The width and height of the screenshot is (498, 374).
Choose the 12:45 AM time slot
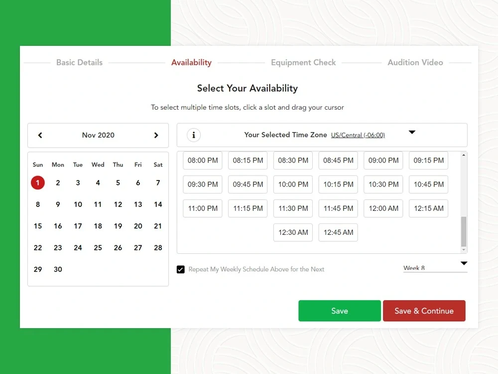[x=338, y=232]
